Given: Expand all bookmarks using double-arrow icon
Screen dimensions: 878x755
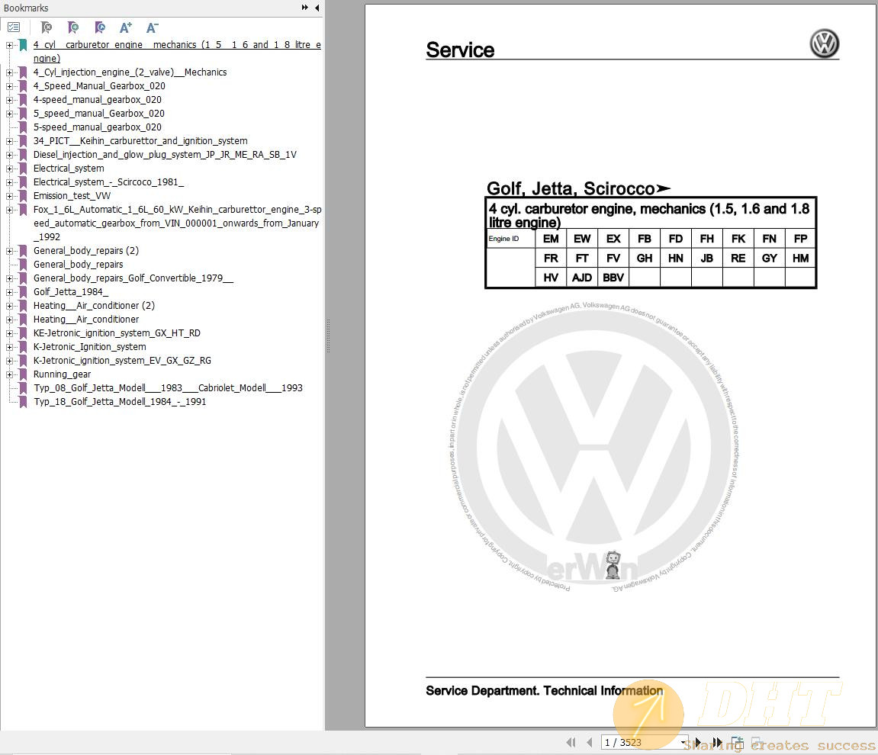Looking at the screenshot, I should tap(304, 8).
